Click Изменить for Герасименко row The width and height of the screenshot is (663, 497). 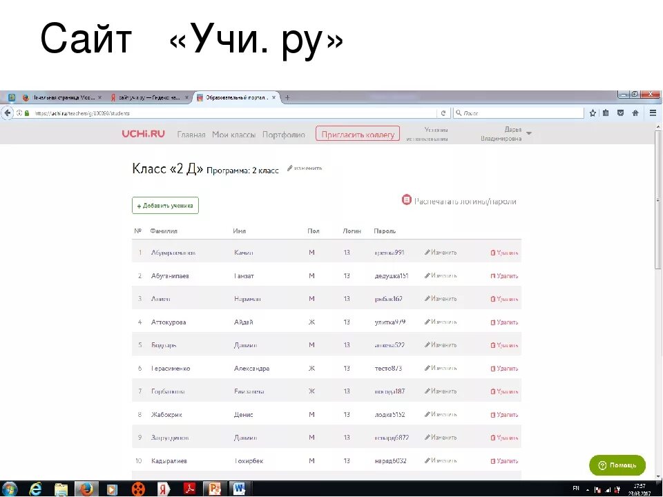point(441,368)
